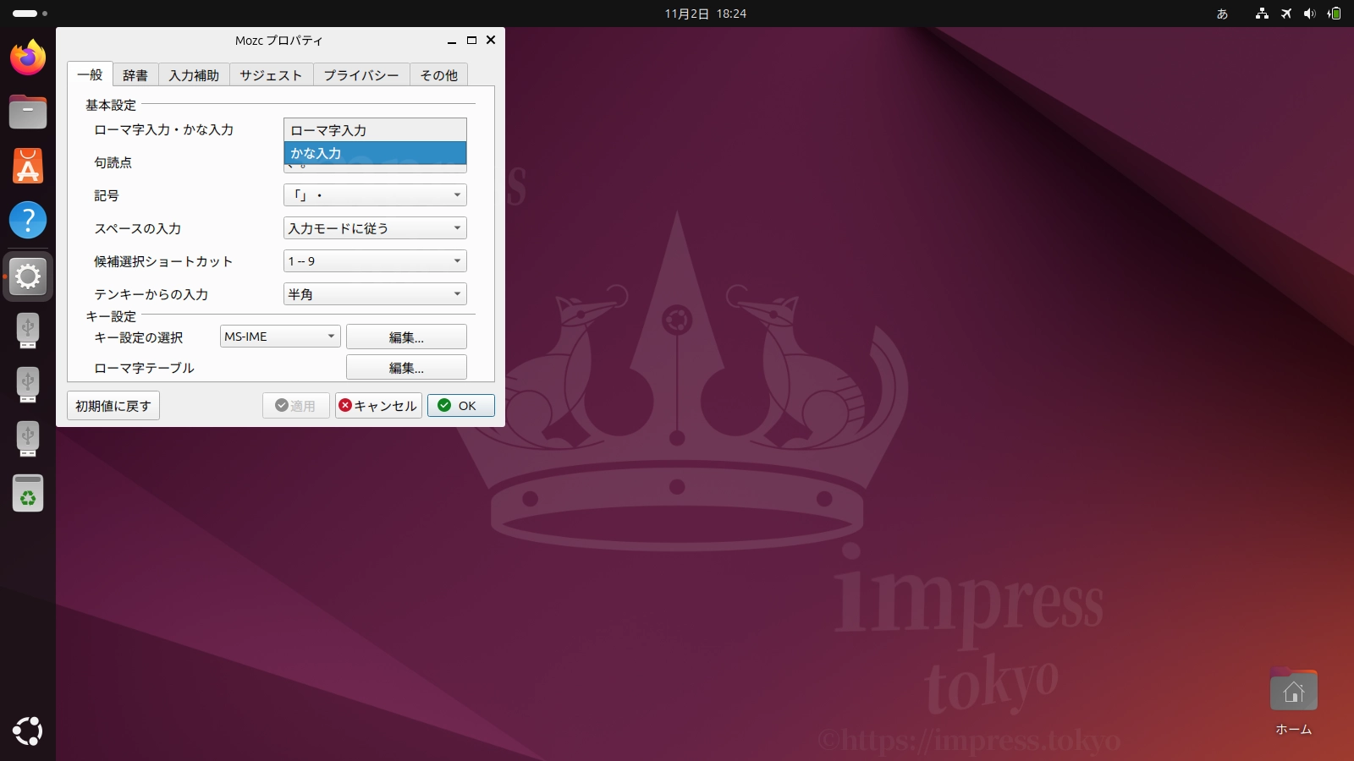
Task: Open the Help icon in the dock
Action: tap(28, 220)
